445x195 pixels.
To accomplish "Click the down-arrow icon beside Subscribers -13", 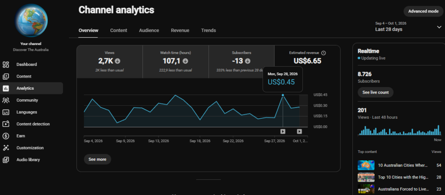I will coord(247,61).
